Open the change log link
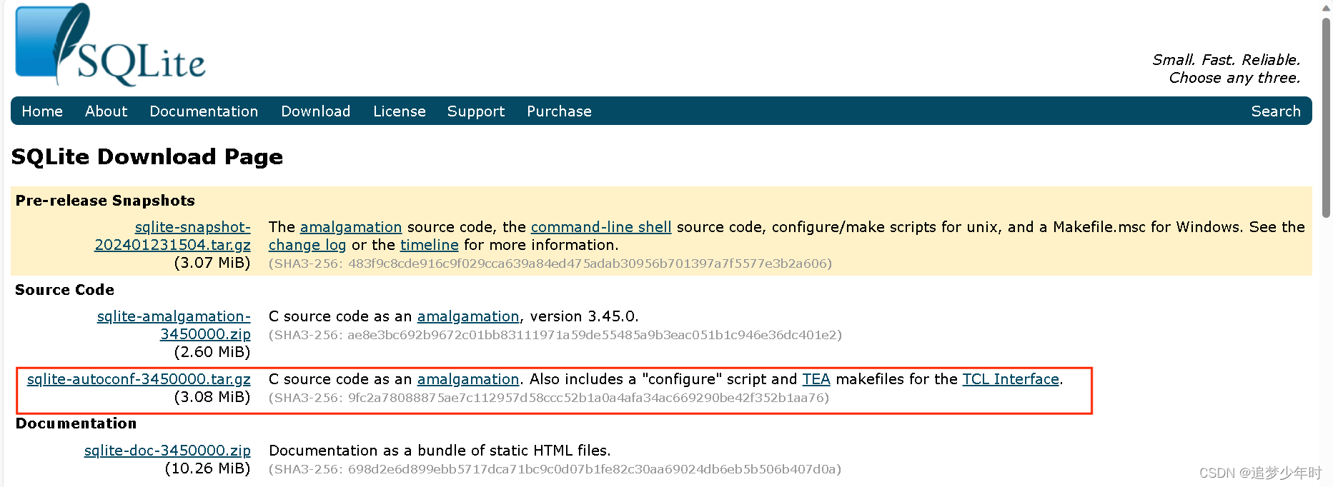 (307, 245)
